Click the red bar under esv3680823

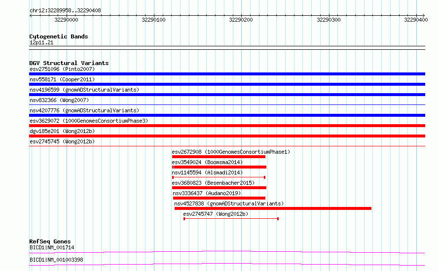click(219, 188)
